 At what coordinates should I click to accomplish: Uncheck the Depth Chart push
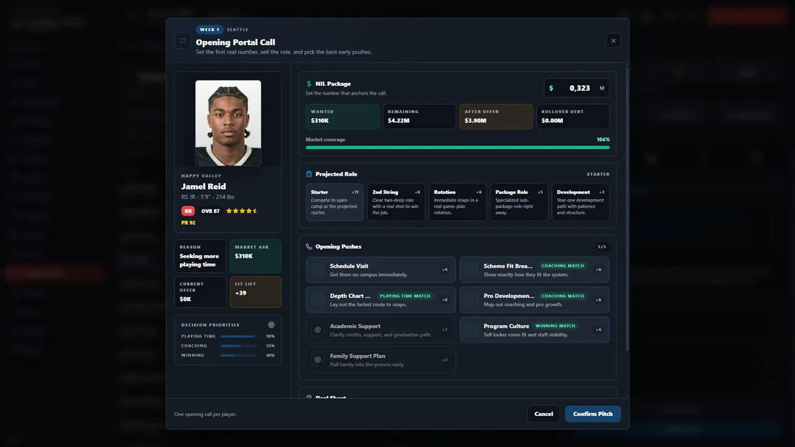point(318,299)
